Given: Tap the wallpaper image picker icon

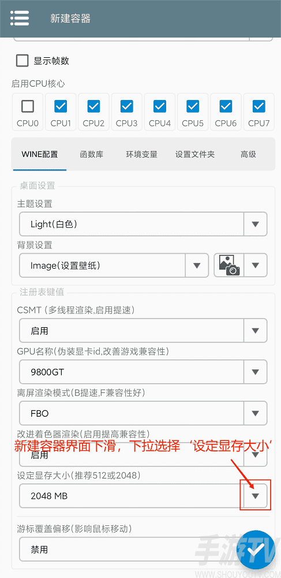Looking at the screenshot, I should tap(229, 265).
